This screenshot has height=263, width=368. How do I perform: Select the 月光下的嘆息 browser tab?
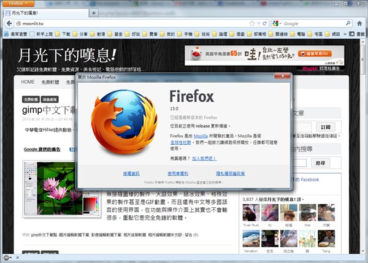click(x=43, y=12)
